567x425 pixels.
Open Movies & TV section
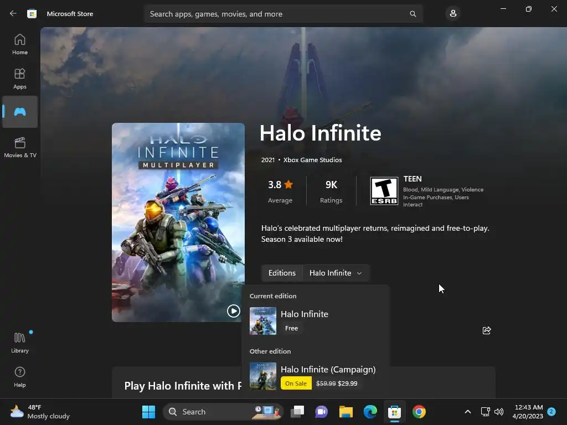pyautogui.click(x=20, y=147)
